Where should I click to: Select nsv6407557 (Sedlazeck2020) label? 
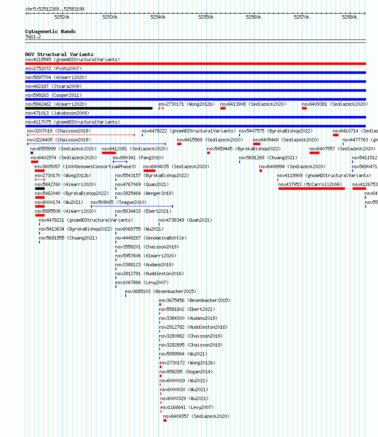pyautogui.click(x=342, y=149)
